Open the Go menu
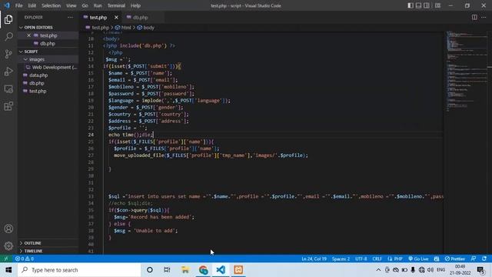 (85, 5)
